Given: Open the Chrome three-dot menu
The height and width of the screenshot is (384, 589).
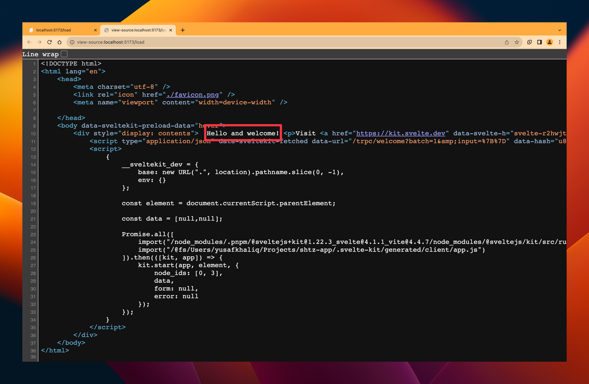Looking at the screenshot, I should coord(560,42).
